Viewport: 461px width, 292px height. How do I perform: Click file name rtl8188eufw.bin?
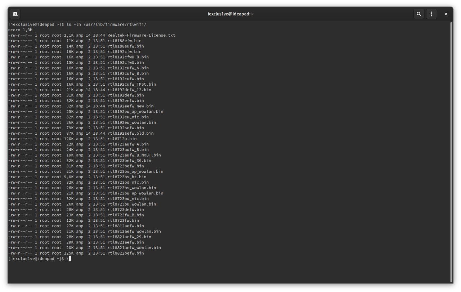click(126, 46)
